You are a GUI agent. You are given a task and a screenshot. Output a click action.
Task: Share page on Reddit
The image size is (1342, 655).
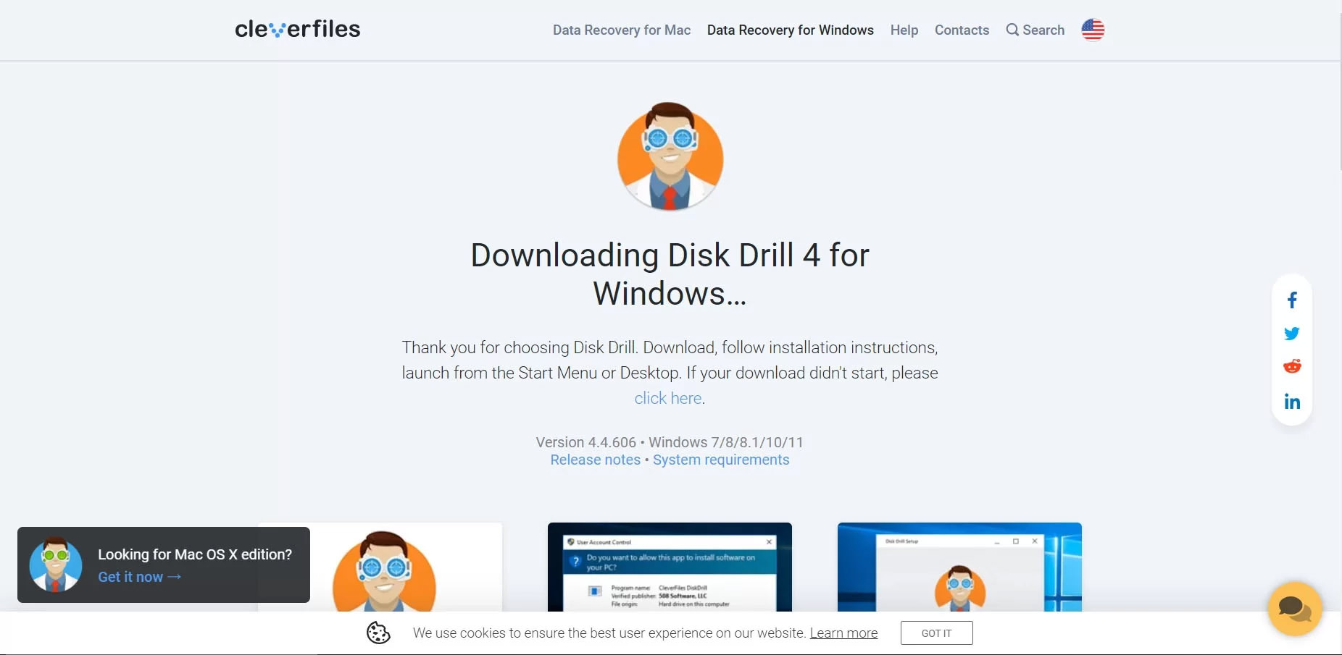tap(1292, 366)
